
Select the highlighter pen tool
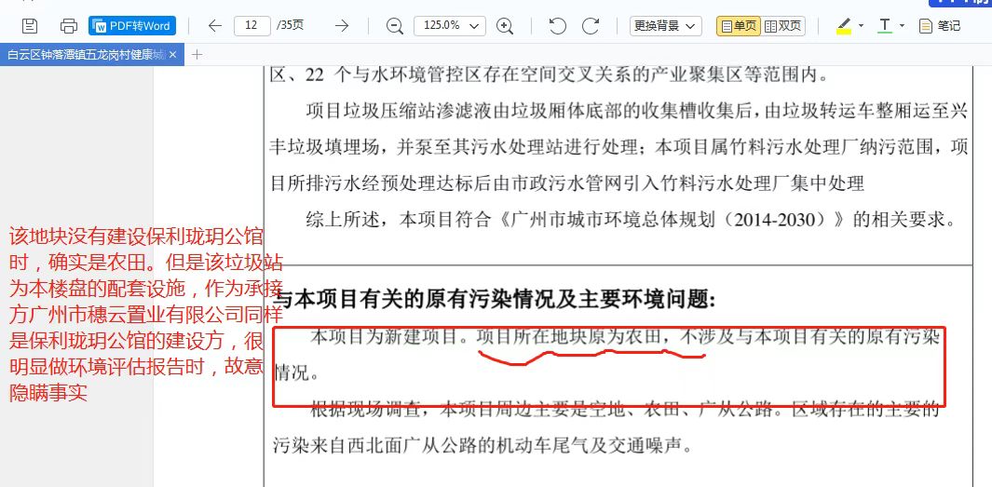[x=844, y=26]
